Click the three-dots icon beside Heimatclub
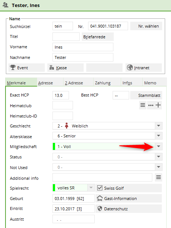171x228 pixels. [151, 105]
